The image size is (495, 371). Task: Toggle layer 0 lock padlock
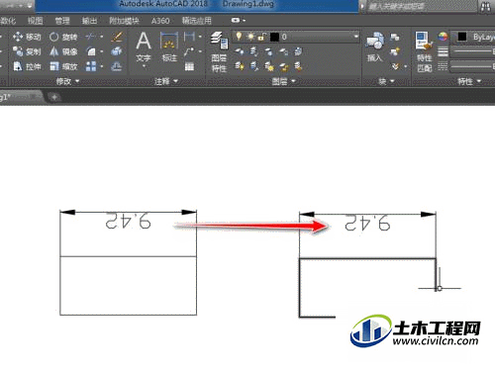pyautogui.click(x=262, y=37)
